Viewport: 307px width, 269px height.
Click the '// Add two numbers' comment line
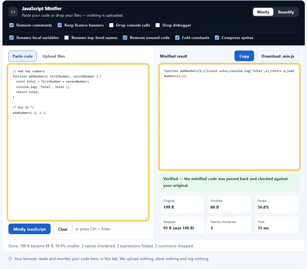[28, 71]
